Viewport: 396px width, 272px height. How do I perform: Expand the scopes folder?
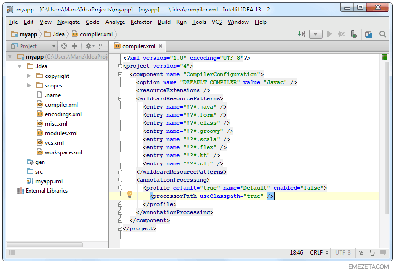pos(29,85)
